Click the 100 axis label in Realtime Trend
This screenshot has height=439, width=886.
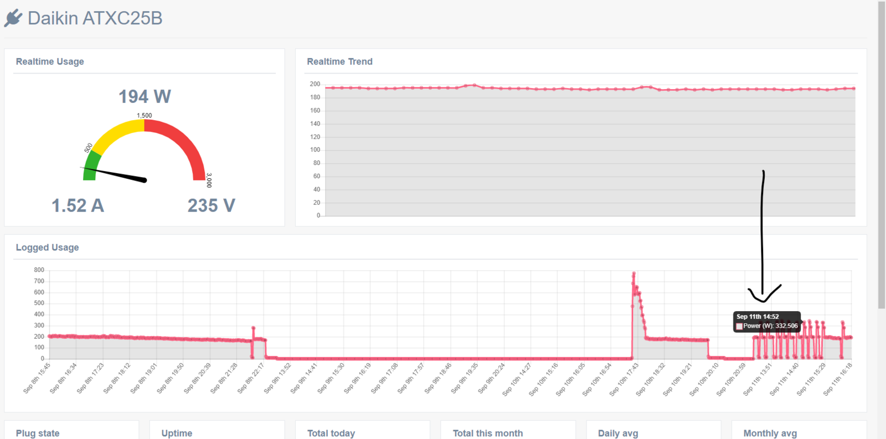[x=315, y=150]
